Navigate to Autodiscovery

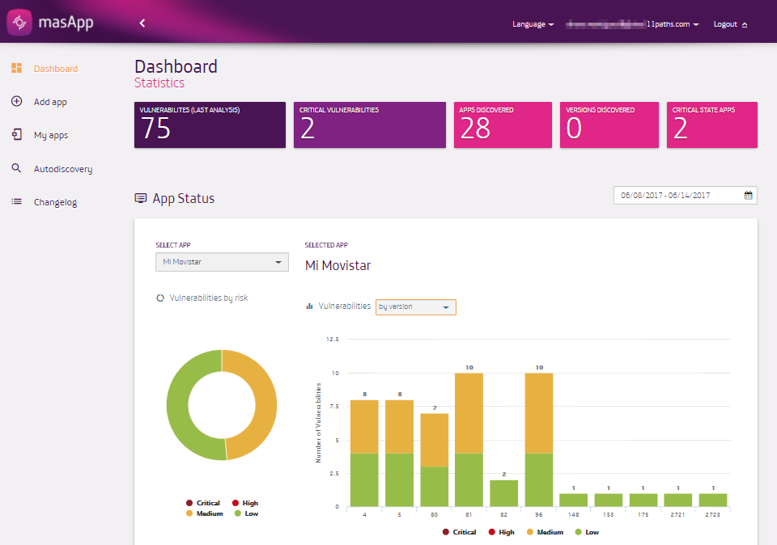point(63,169)
